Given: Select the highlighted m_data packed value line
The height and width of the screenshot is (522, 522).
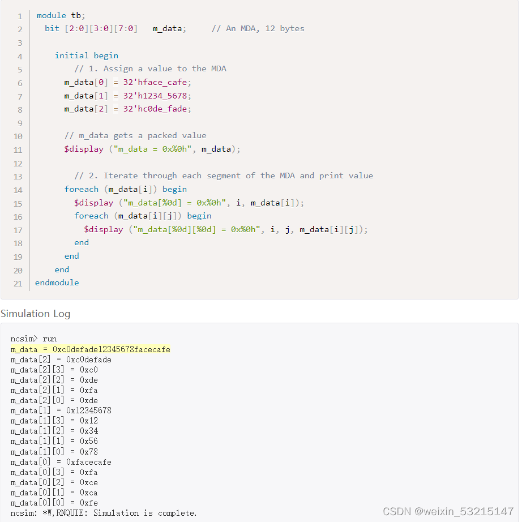Looking at the screenshot, I should click(x=91, y=349).
